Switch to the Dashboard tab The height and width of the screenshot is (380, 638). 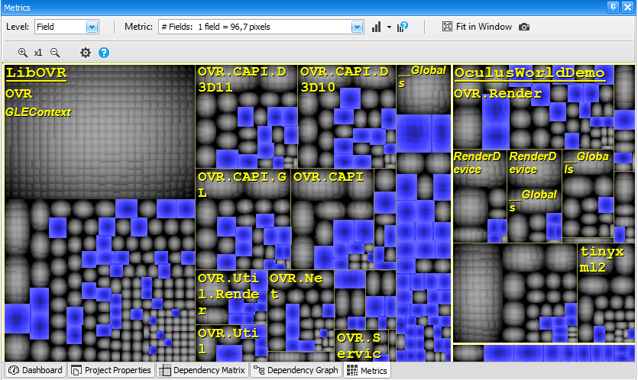click(x=35, y=370)
